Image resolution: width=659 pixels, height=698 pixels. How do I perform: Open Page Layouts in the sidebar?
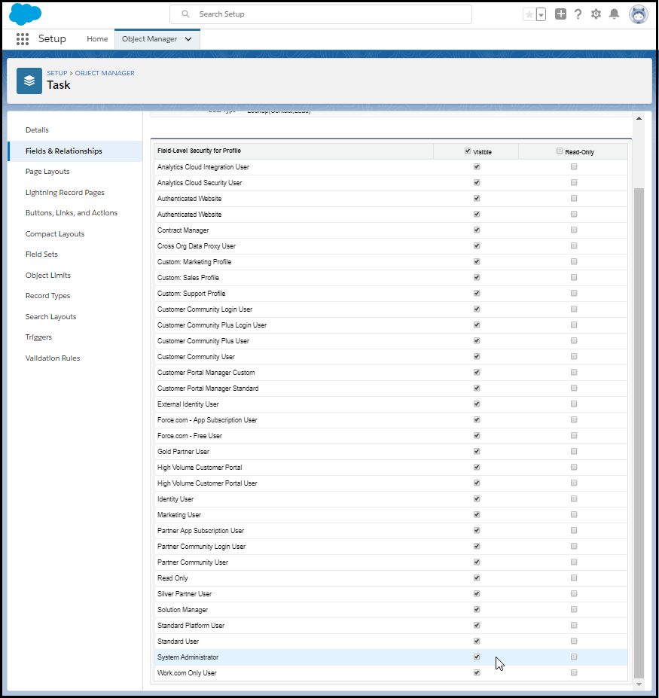click(47, 172)
